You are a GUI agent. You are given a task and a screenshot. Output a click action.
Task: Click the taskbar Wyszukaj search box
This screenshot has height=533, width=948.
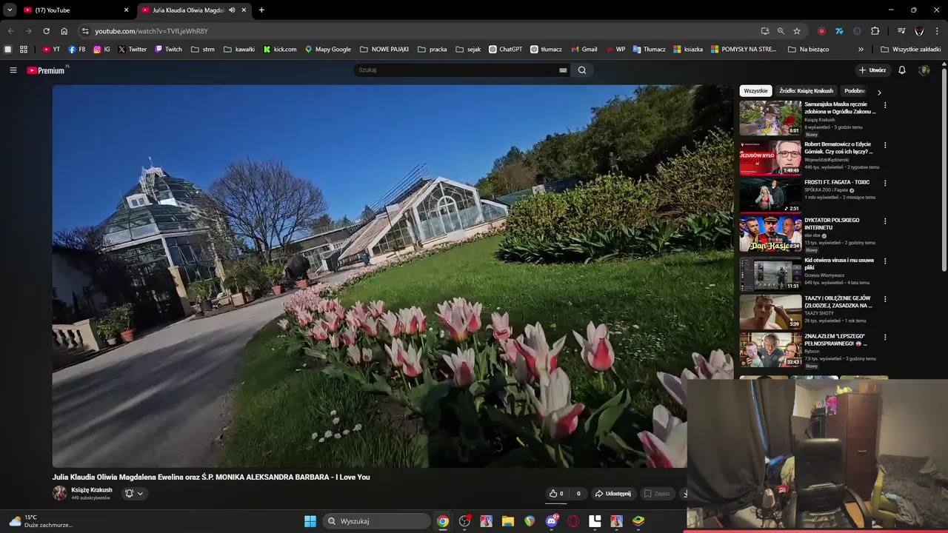coord(377,521)
